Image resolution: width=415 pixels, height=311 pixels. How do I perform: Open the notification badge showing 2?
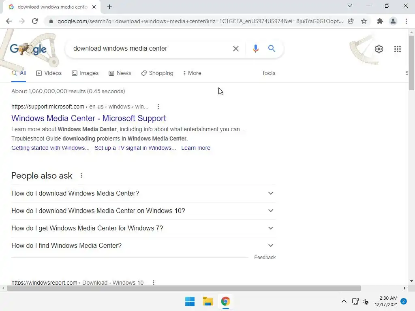click(404, 301)
